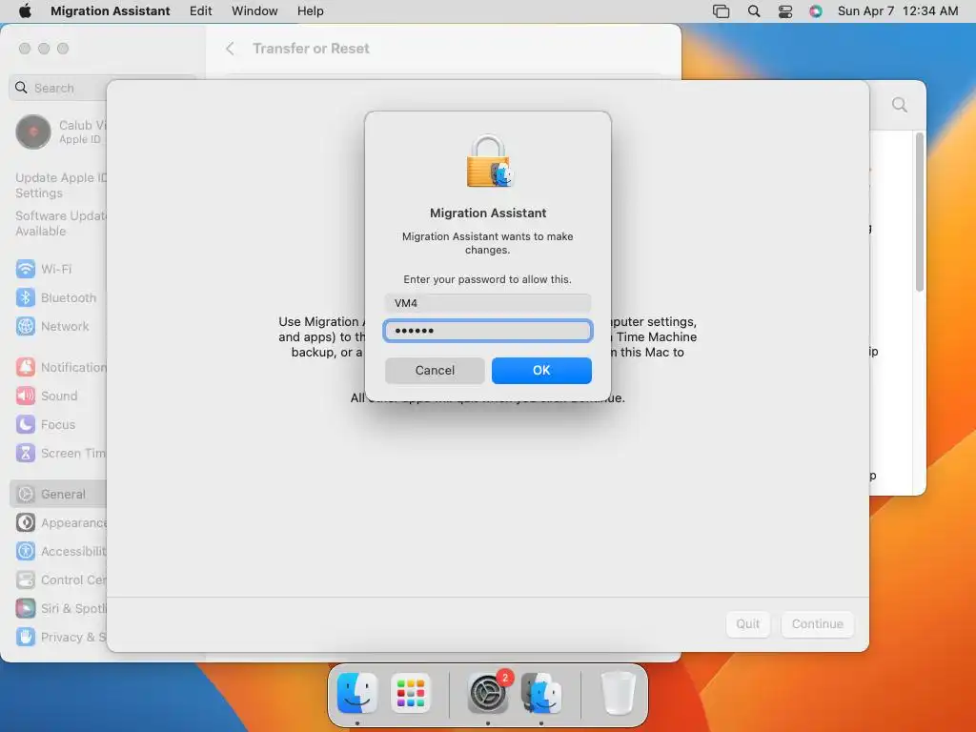Screen dimensions: 976x732
Task: Cancel the Migration Assistant password dialog
Action: (435, 371)
